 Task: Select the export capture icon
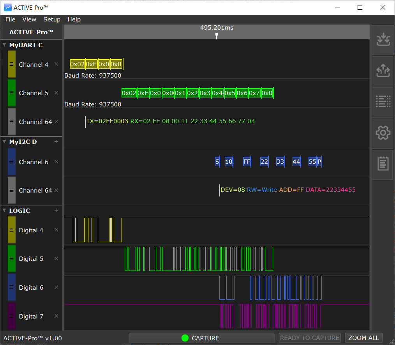point(383,71)
